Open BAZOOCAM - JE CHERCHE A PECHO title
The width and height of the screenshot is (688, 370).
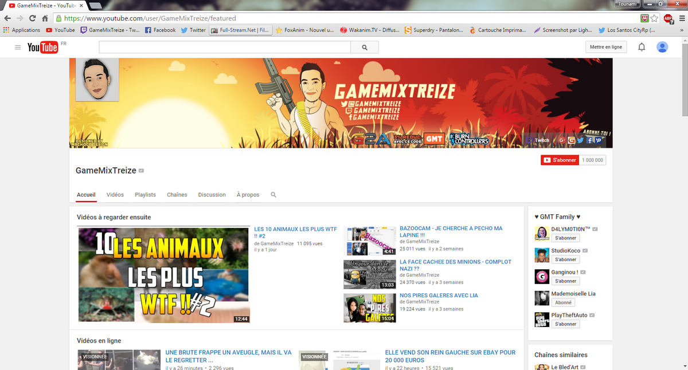point(451,232)
